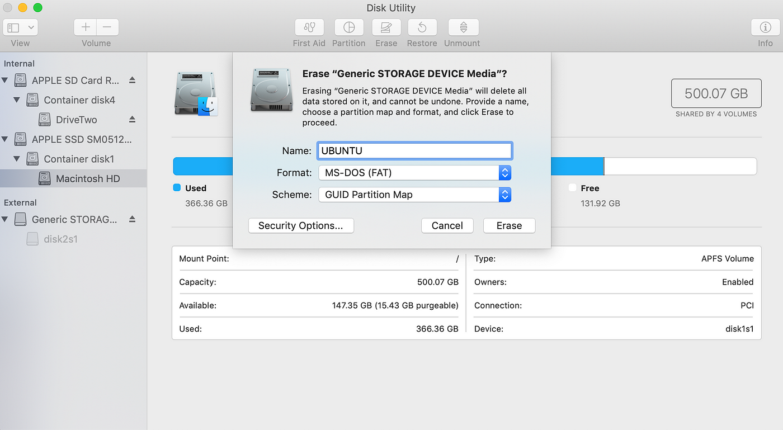Eject the Generic STORAGE device
Image resolution: width=783 pixels, height=430 pixels.
[x=132, y=219]
